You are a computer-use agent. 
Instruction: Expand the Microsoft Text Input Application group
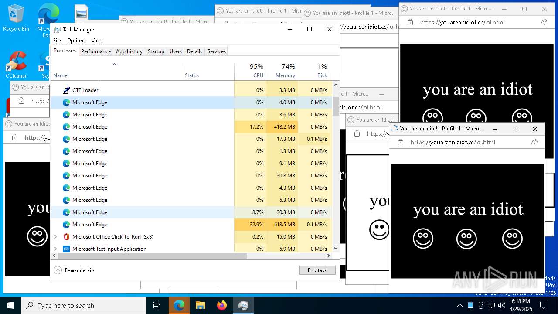(55, 249)
